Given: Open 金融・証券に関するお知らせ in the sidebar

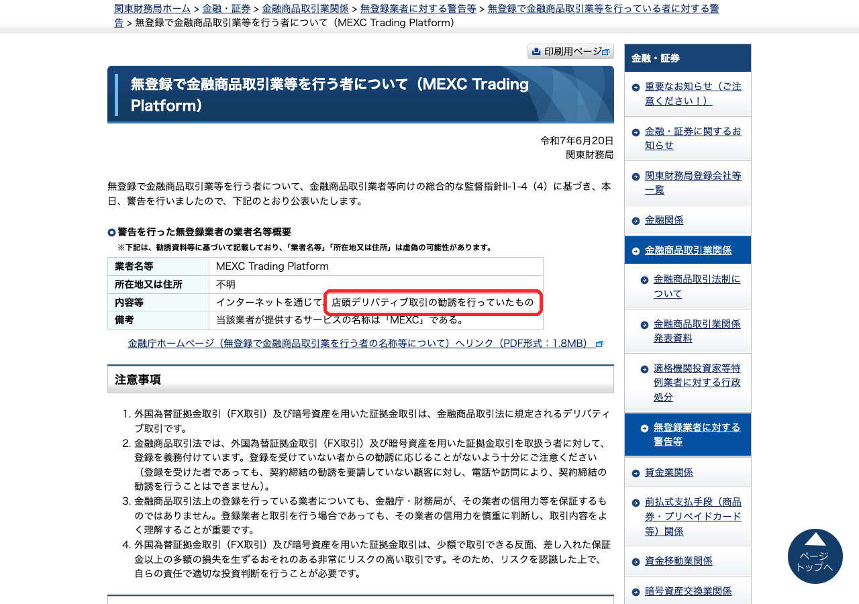Looking at the screenshot, I should (693, 138).
